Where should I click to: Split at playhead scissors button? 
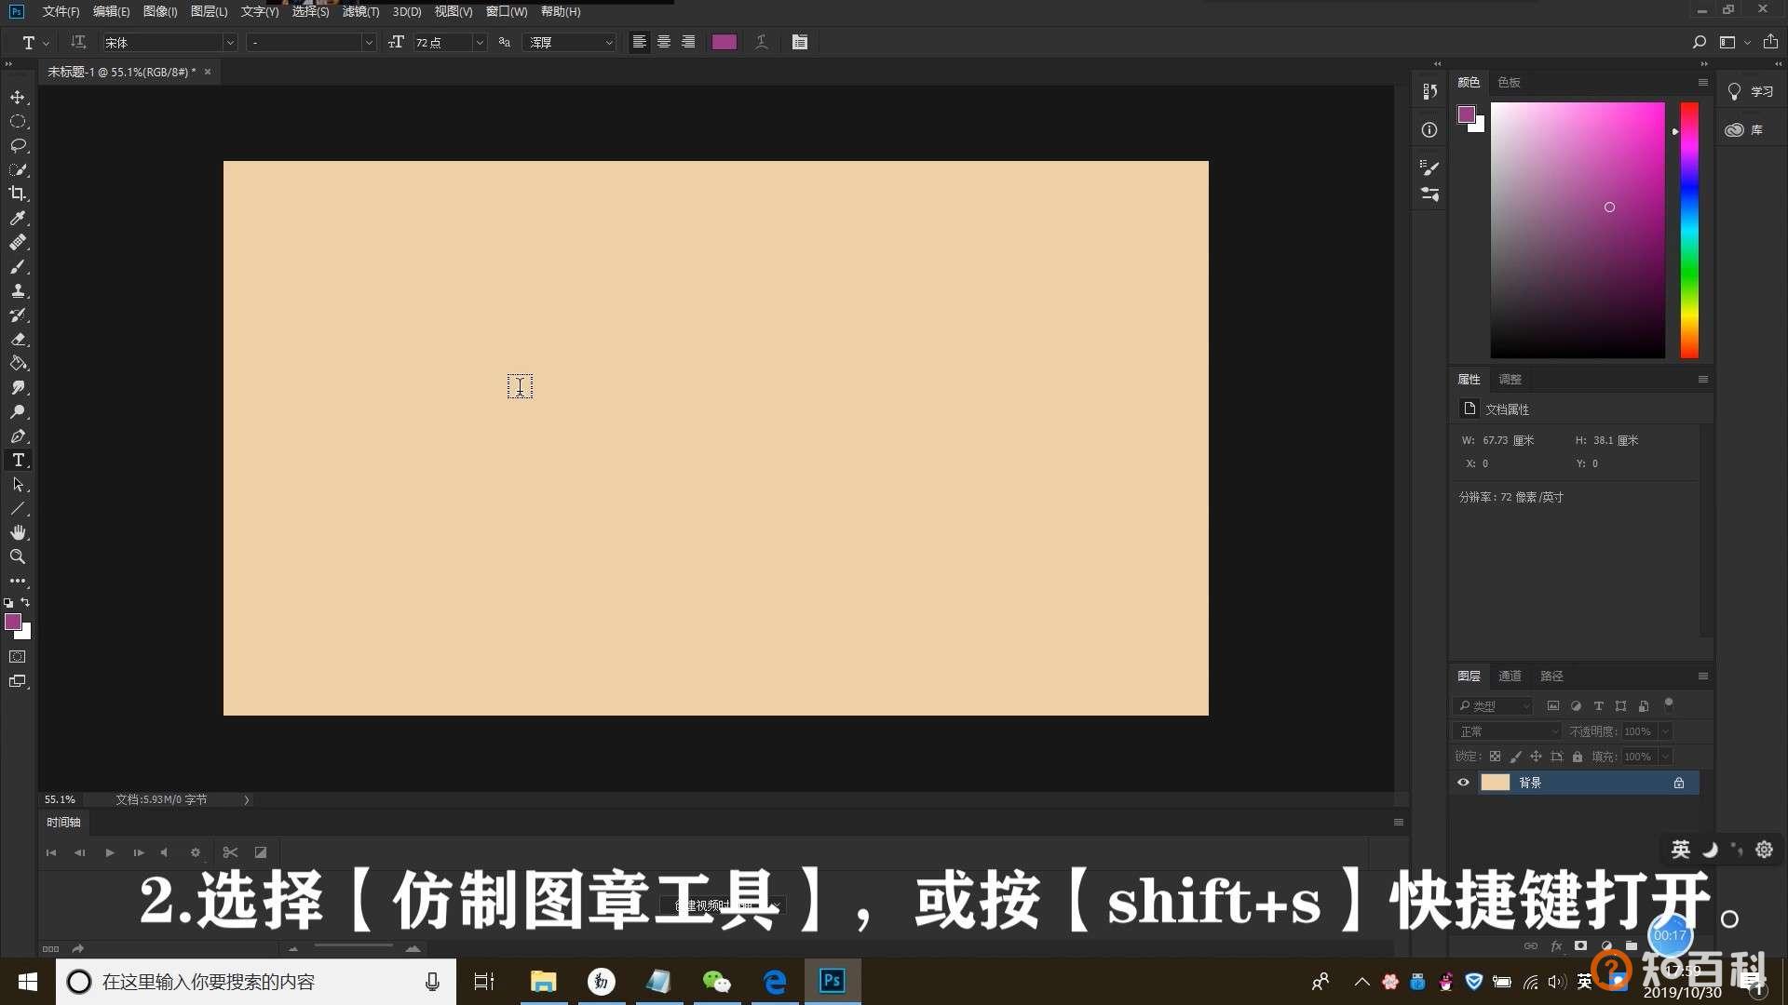231,852
